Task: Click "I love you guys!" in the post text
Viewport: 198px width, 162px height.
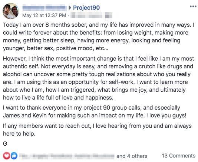Action: click(166, 116)
